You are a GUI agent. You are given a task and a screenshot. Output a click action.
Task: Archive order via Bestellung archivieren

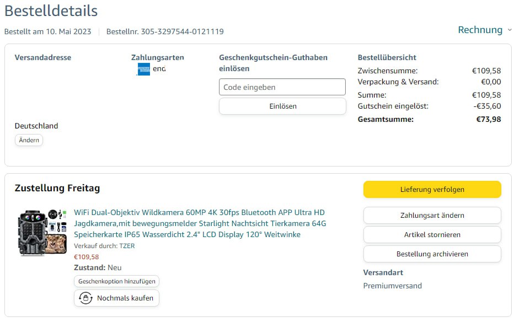tap(432, 254)
